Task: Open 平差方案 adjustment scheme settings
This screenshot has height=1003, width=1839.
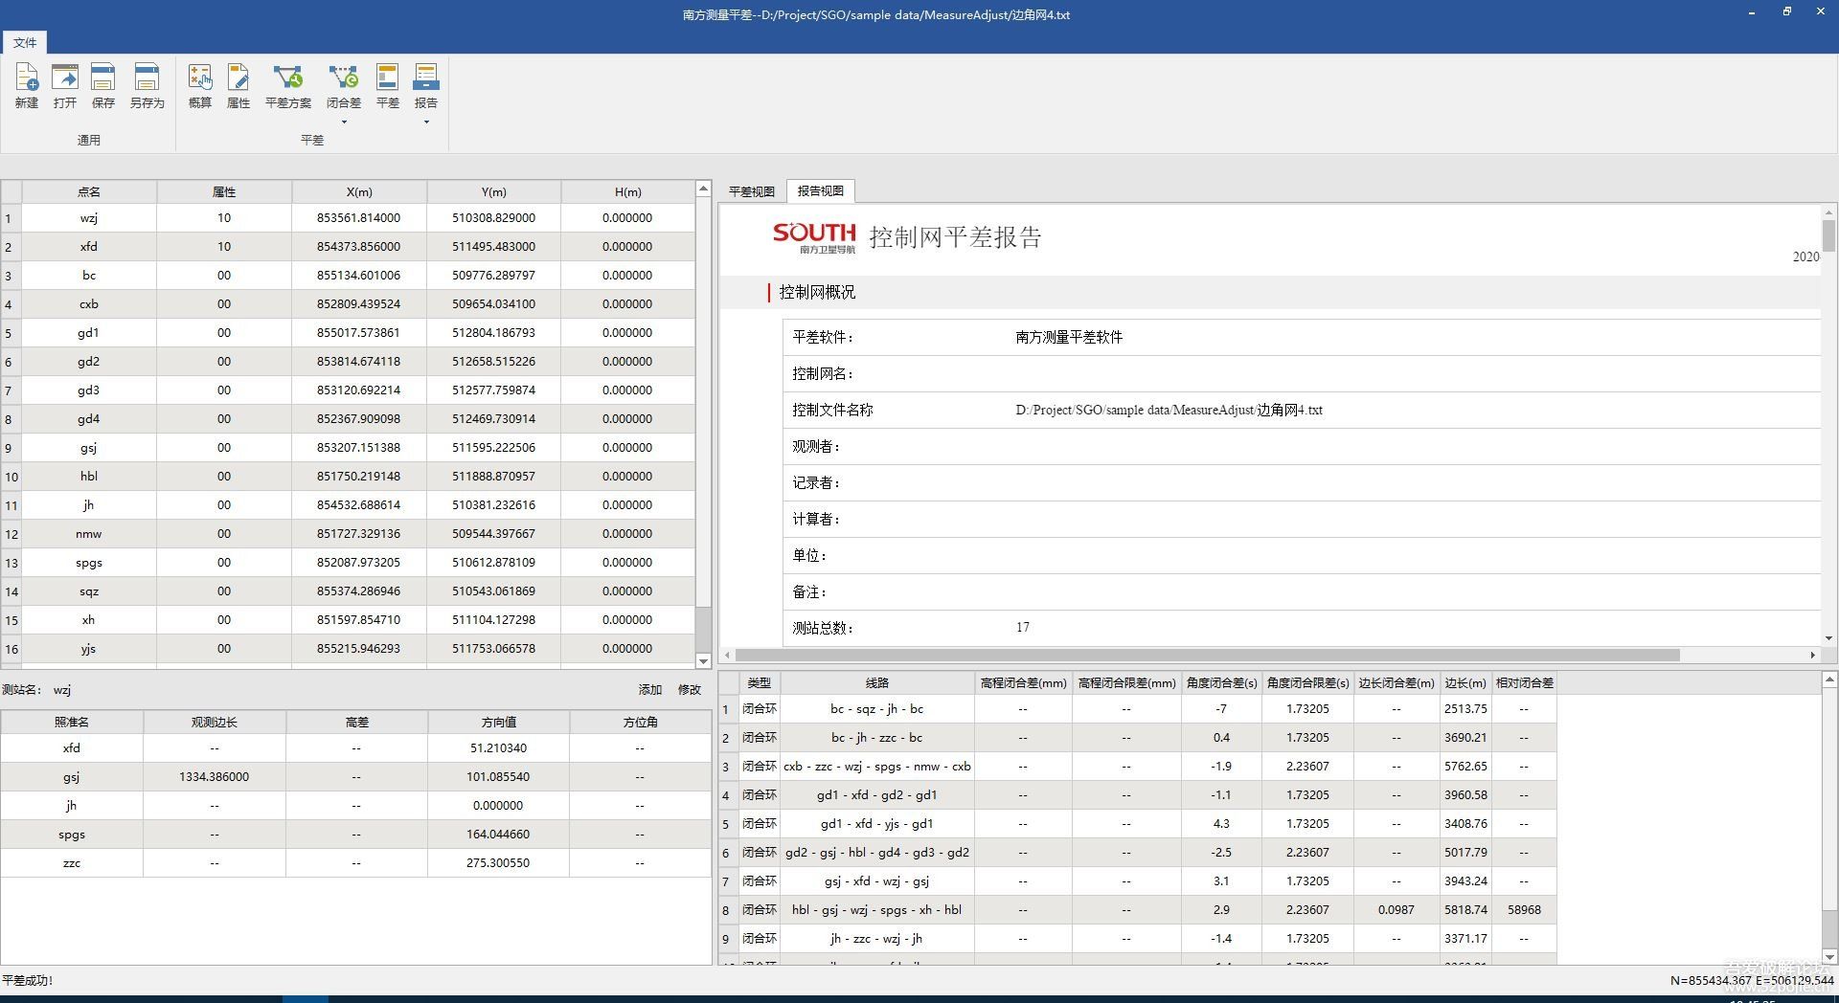Action: point(287,85)
